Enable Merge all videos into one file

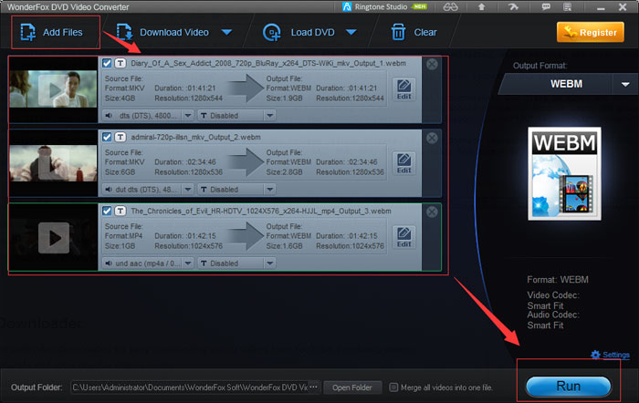click(x=393, y=387)
